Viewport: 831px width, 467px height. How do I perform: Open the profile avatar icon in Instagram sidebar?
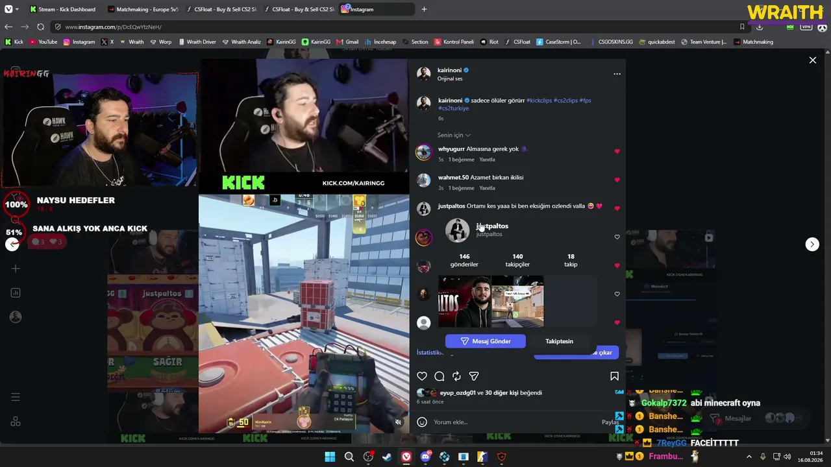[16, 317]
